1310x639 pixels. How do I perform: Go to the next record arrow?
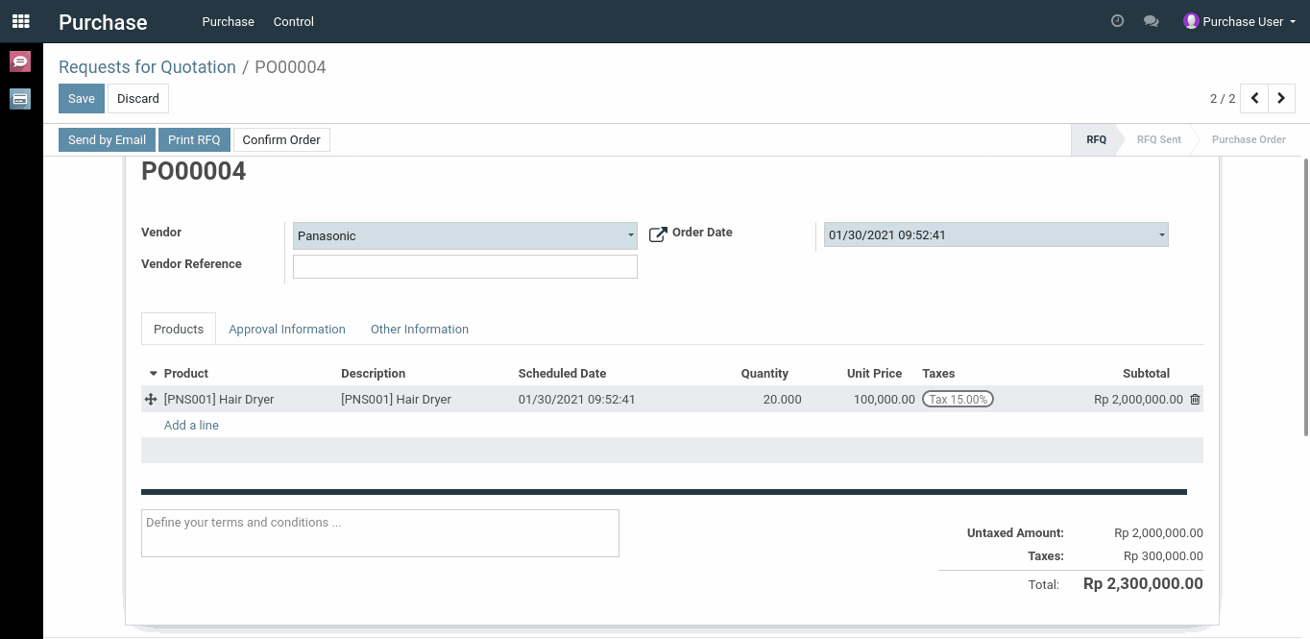click(x=1281, y=98)
